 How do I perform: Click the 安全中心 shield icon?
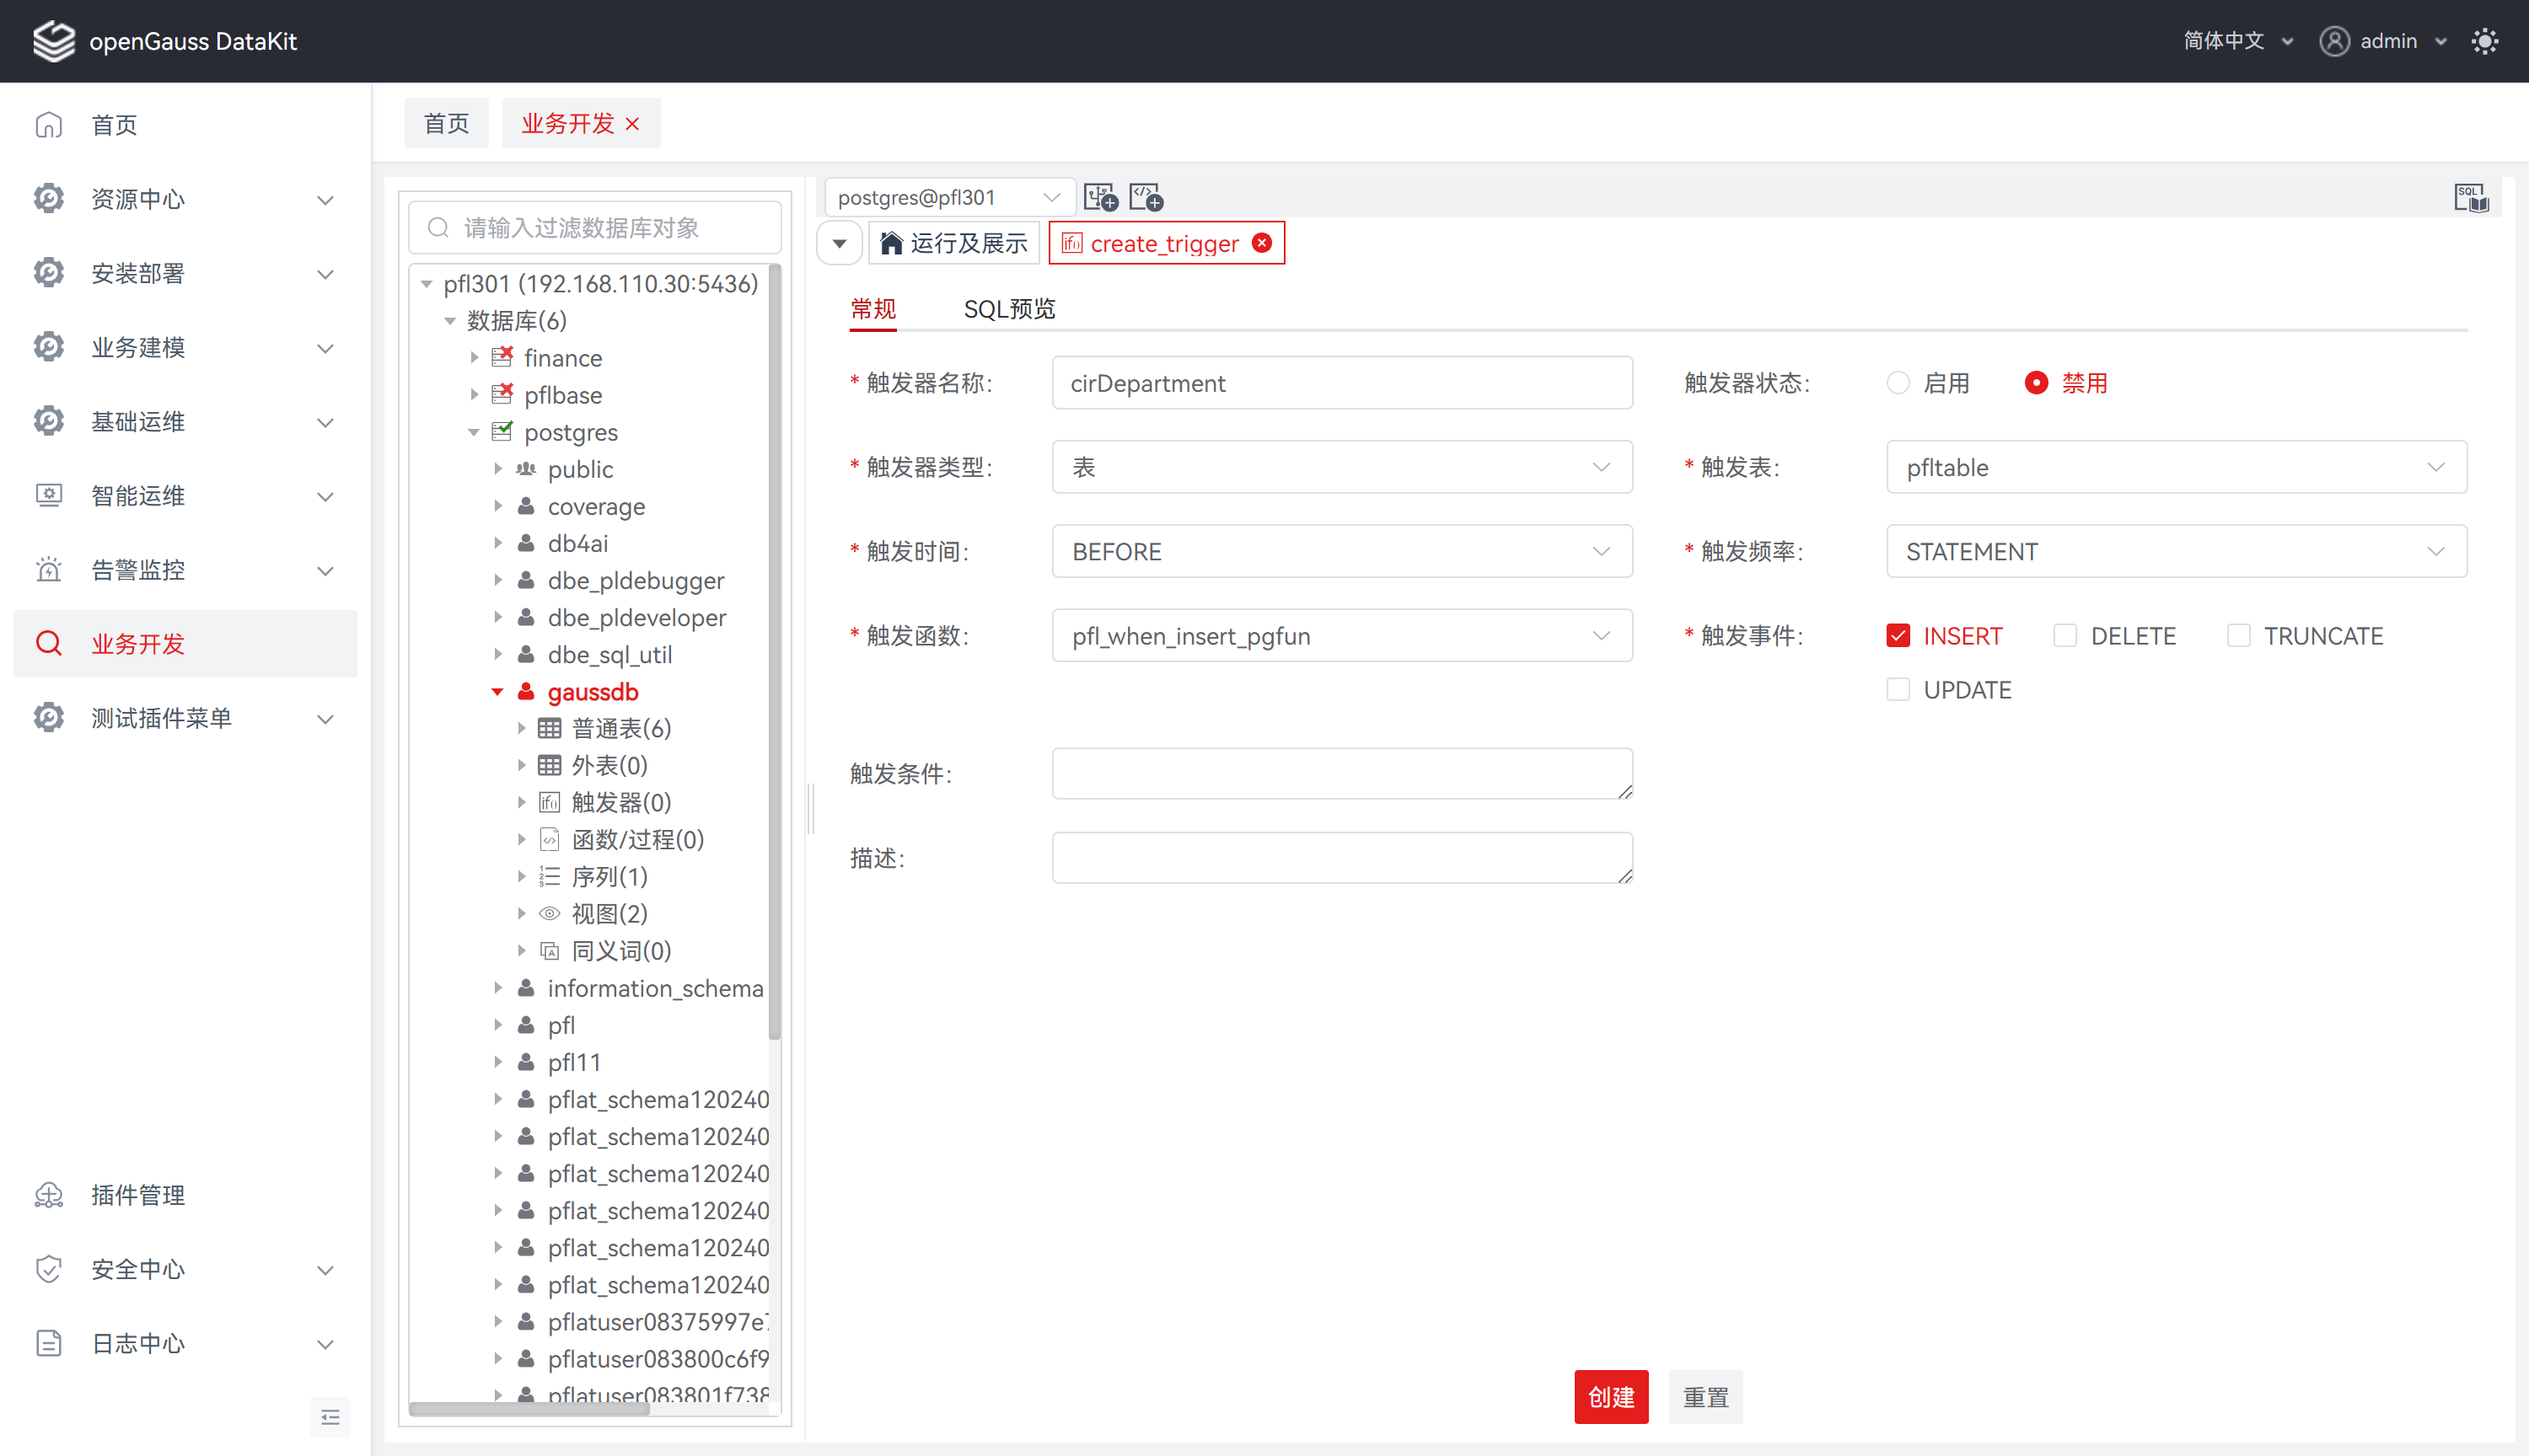tap(48, 1269)
